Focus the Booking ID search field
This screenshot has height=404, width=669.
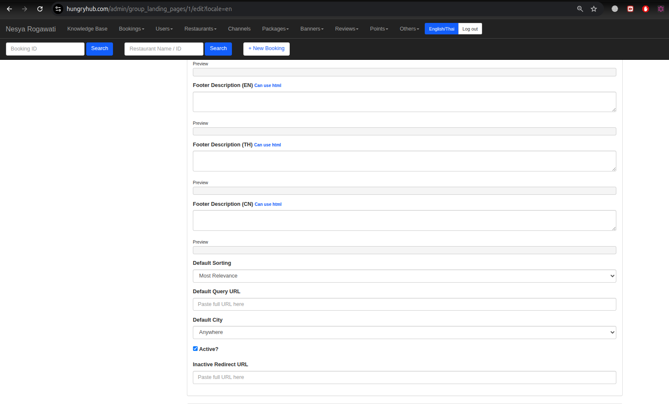pyautogui.click(x=45, y=49)
